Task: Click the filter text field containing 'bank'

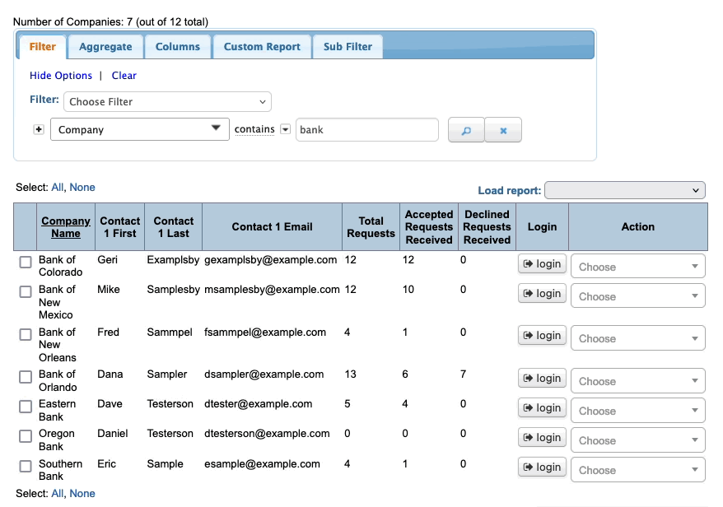Action: tap(366, 130)
